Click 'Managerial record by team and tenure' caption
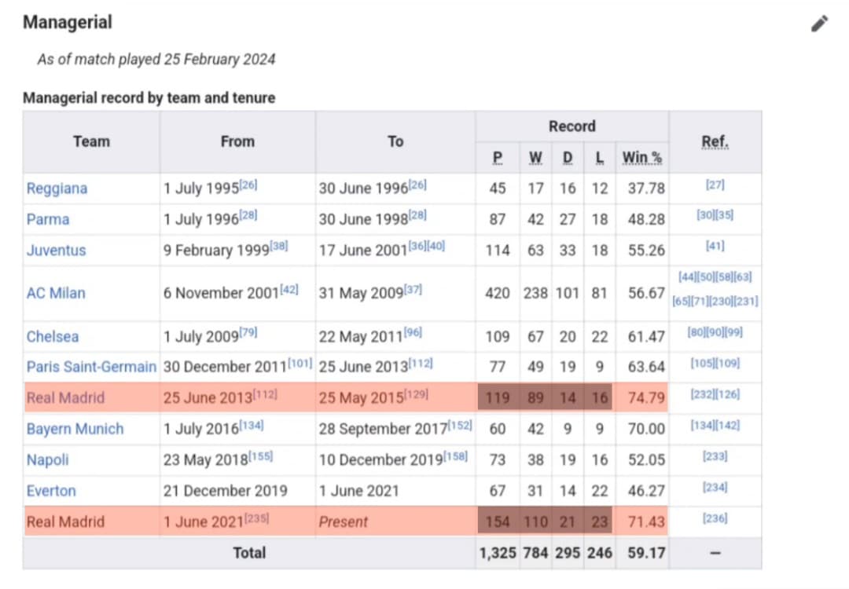 point(149,98)
